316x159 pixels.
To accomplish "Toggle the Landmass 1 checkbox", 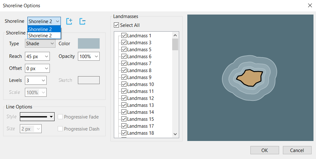I will [124, 36].
